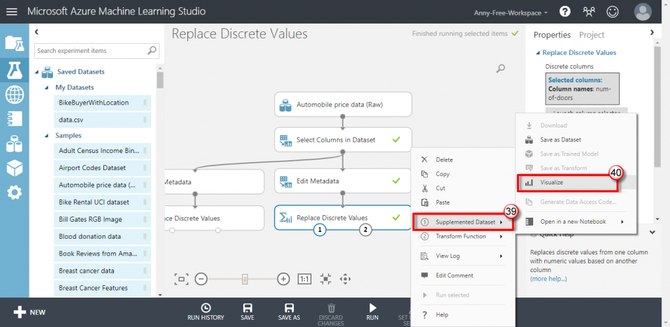Reset zoom to 1:1
The image size is (670, 327).
click(304, 279)
